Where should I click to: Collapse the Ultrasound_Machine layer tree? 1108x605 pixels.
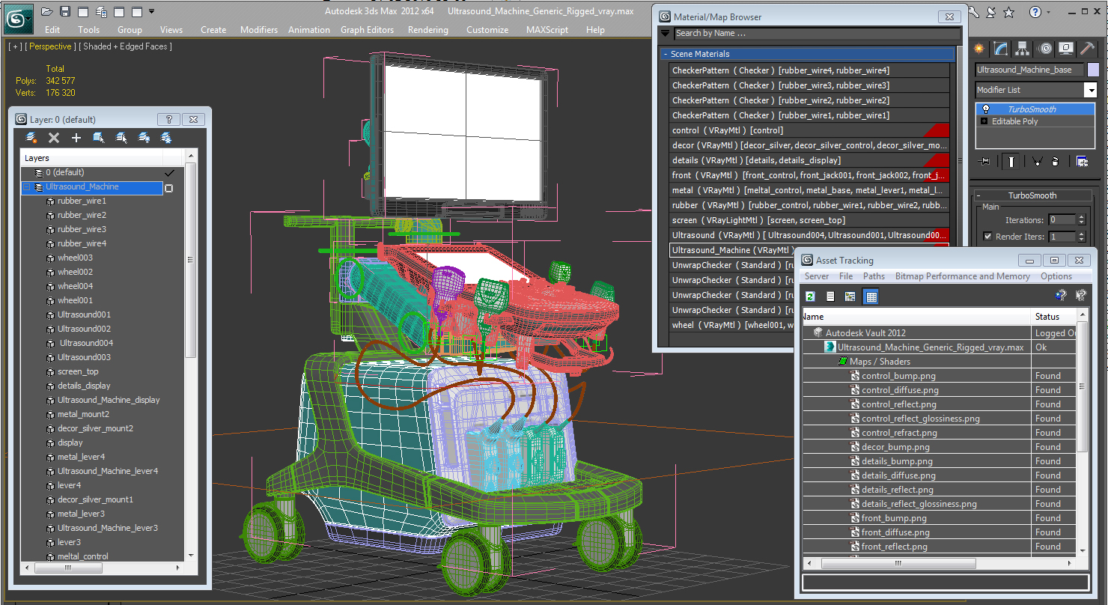click(x=27, y=187)
